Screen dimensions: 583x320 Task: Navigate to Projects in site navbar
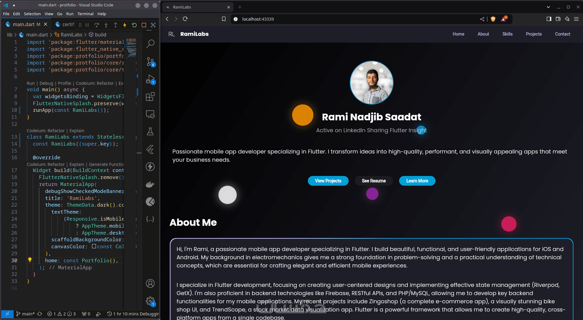tap(534, 34)
